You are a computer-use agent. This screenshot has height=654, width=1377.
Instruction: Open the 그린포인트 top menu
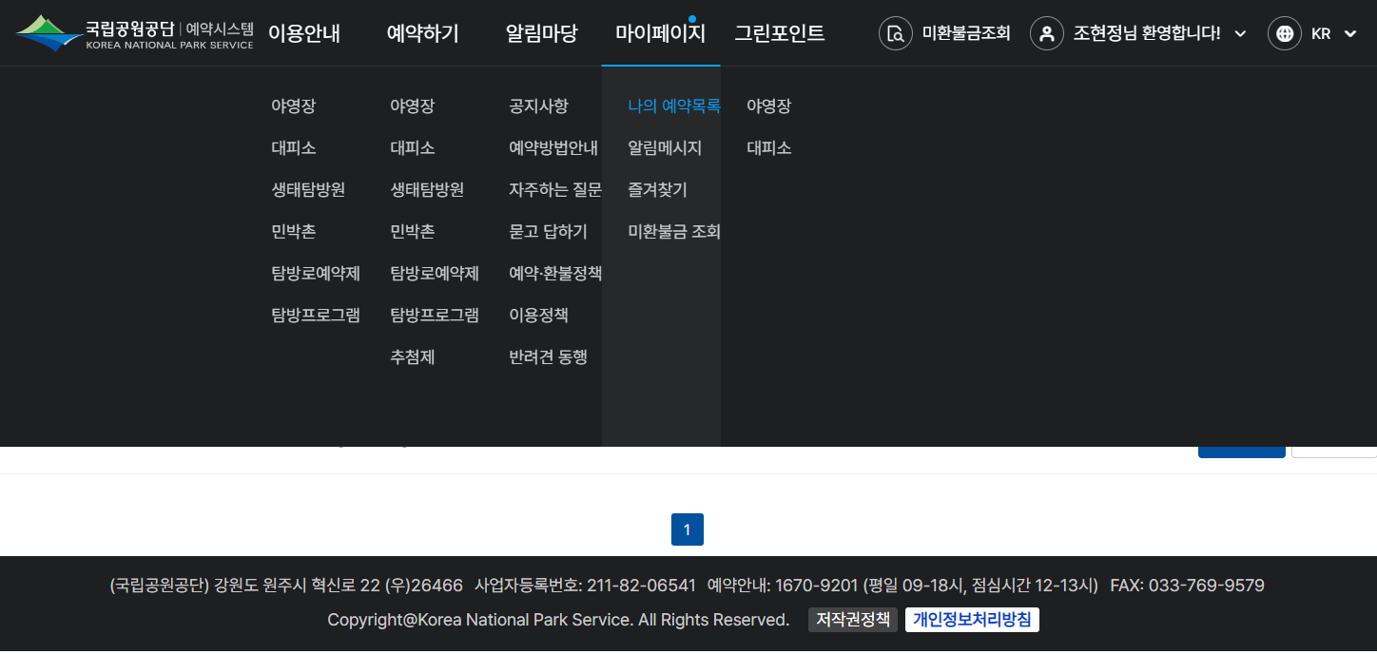(x=780, y=34)
